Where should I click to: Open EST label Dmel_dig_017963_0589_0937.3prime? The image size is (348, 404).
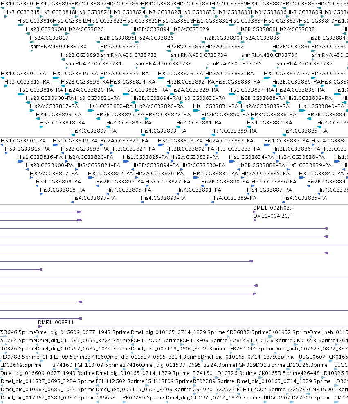[48, 398]
